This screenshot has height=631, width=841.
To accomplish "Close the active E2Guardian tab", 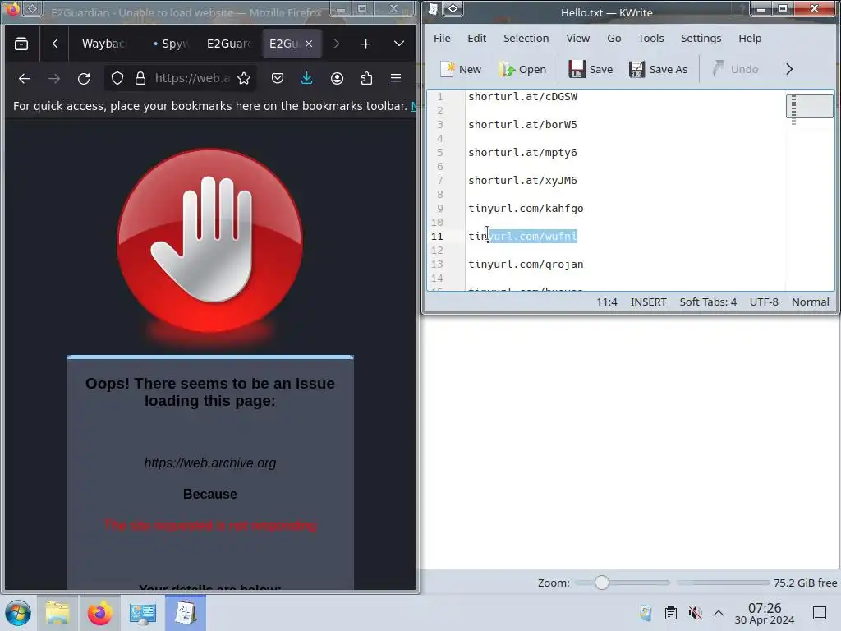I will click(309, 44).
